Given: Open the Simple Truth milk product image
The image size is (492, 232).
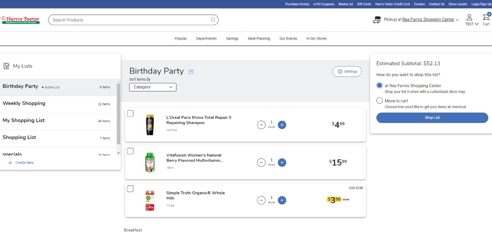Looking at the screenshot, I should click(150, 200).
